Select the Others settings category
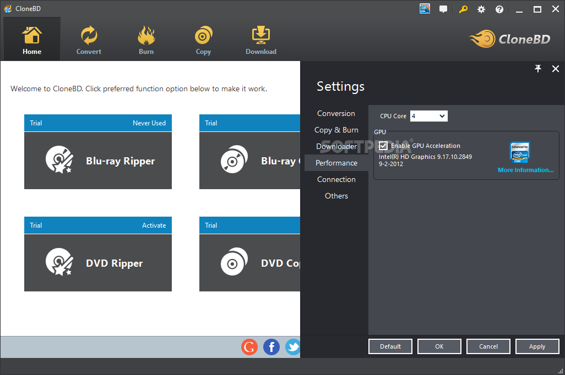Screen dimensions: 565x375 336,196
